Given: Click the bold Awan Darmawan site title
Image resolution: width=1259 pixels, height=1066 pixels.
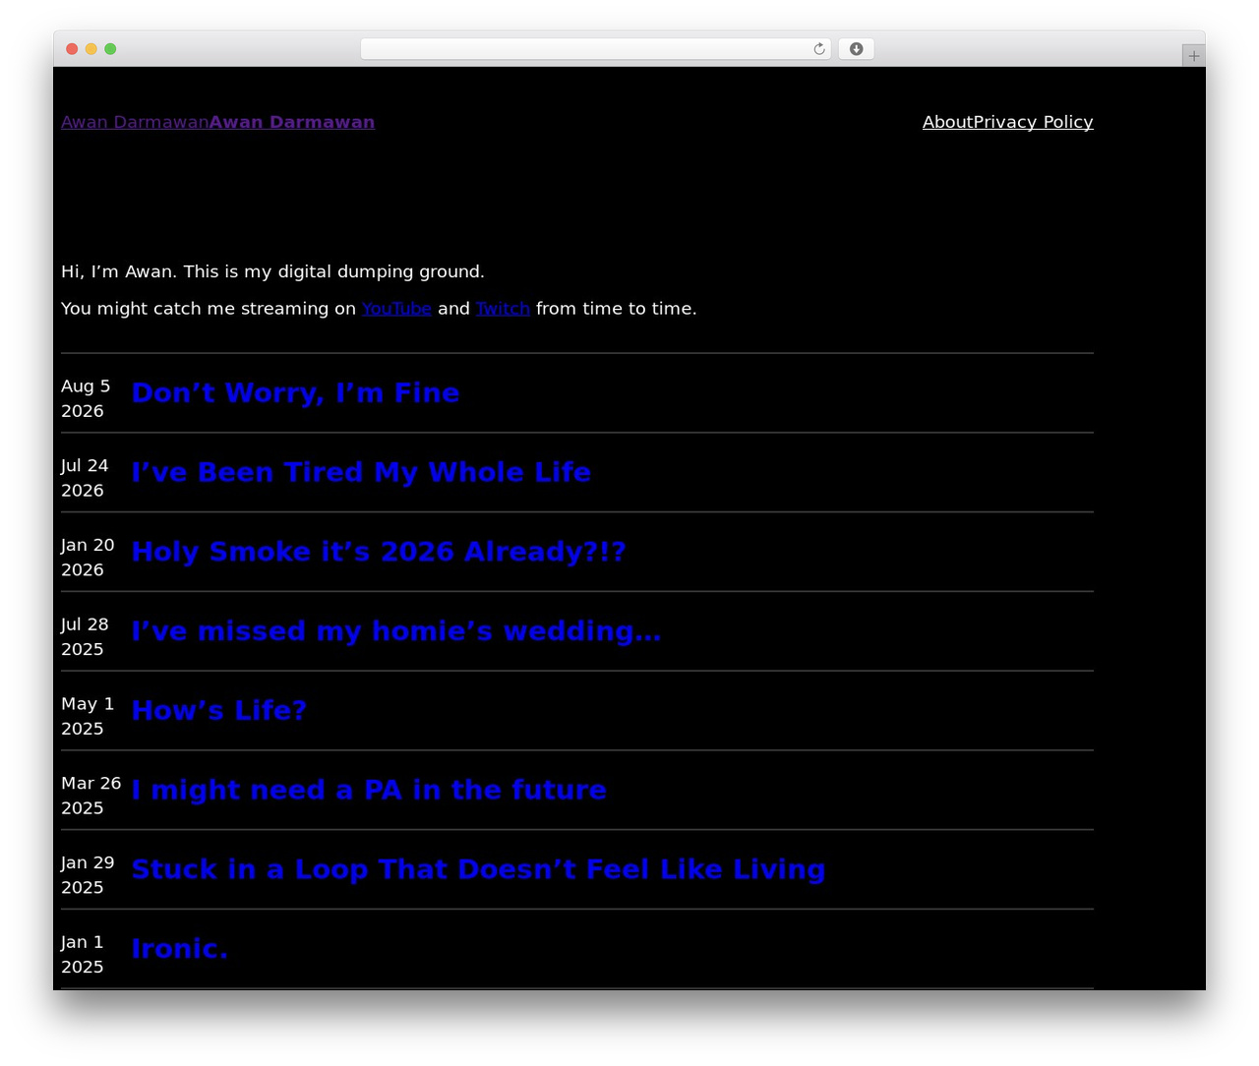Looking at the screenshot, I should coord(292,122).
